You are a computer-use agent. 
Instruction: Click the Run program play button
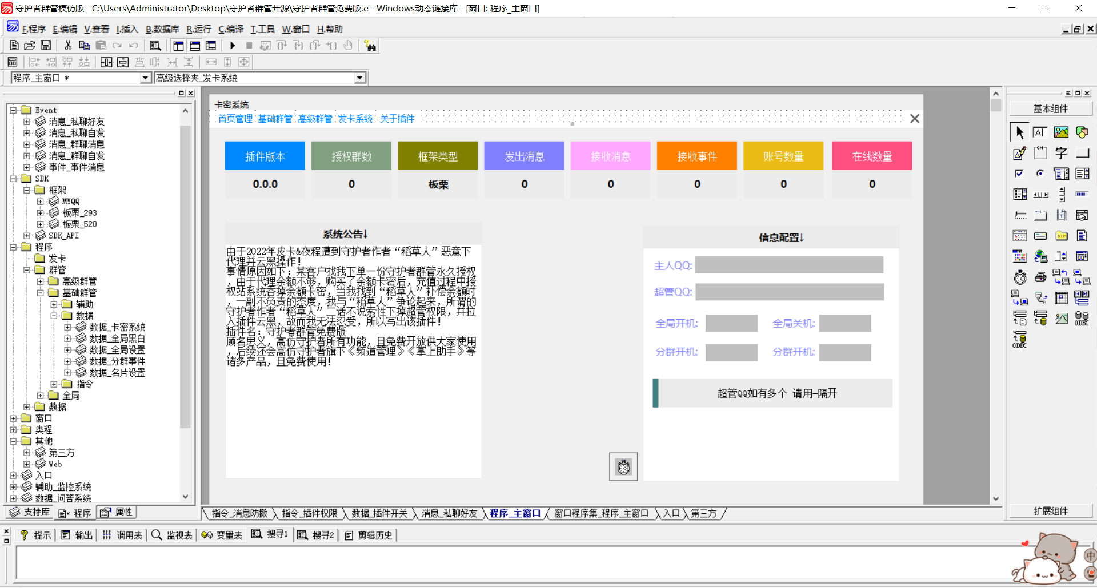pos(233,46)
